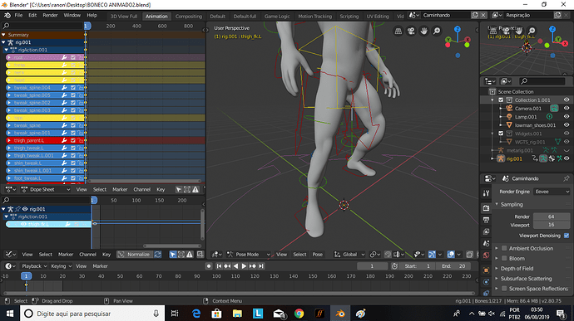Toggle auto keying record button
This screenshot has width=574, height=321.
tap(209, 266)
